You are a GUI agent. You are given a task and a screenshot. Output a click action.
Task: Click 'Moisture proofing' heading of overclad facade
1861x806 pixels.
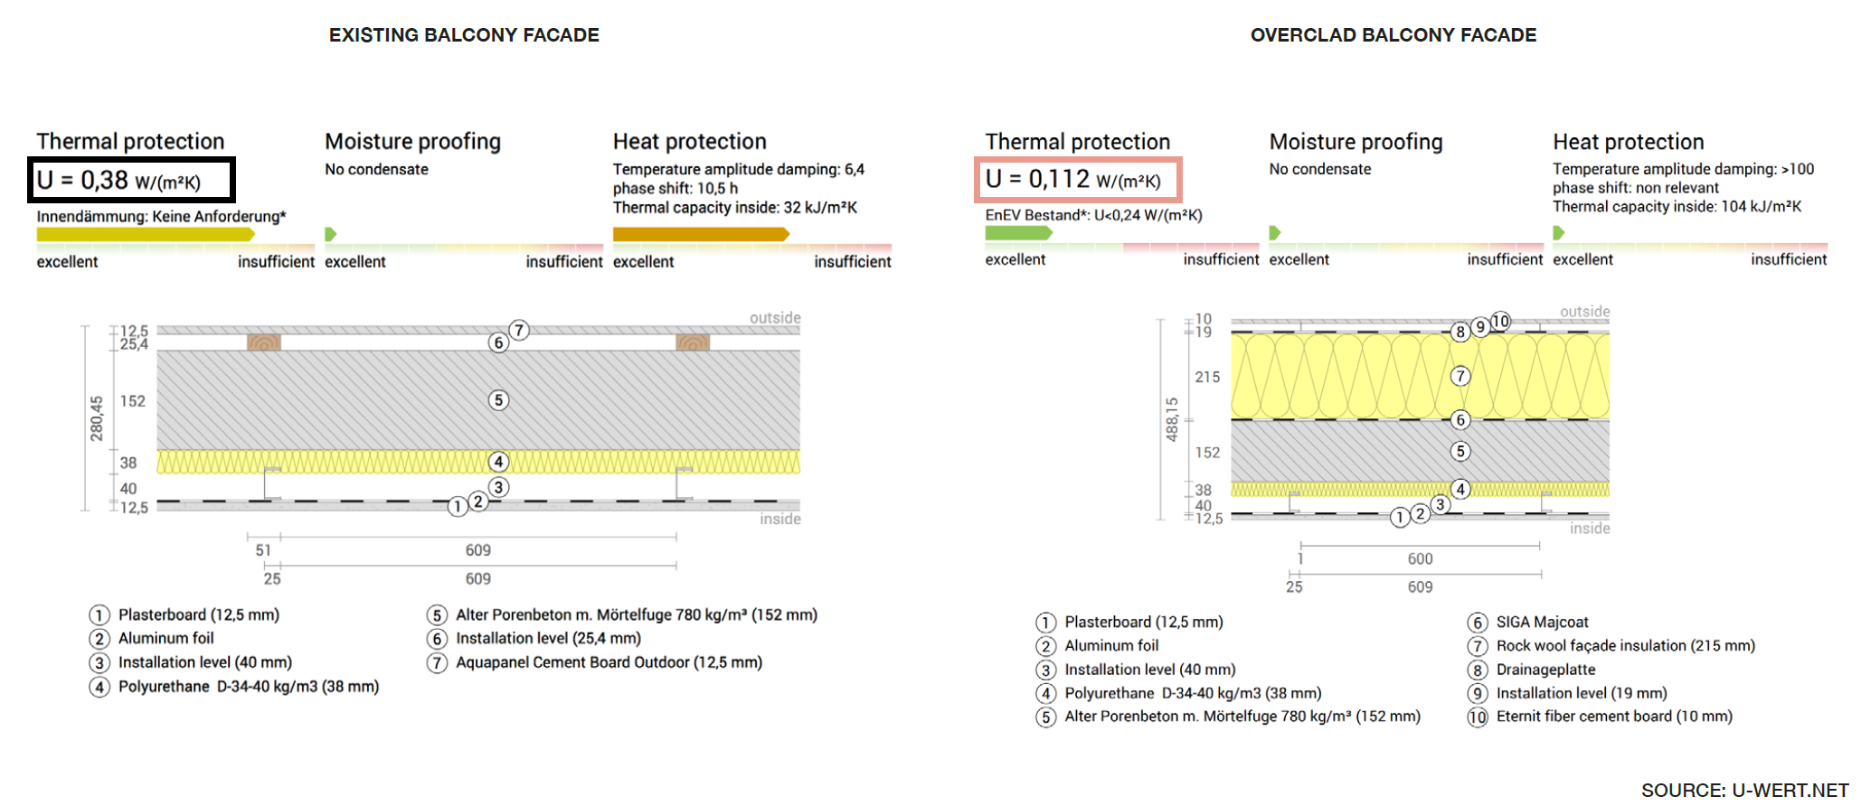[x=1356, y=142]
